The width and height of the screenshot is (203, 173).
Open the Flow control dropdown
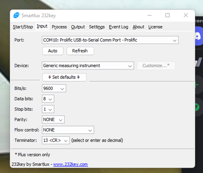68,130
